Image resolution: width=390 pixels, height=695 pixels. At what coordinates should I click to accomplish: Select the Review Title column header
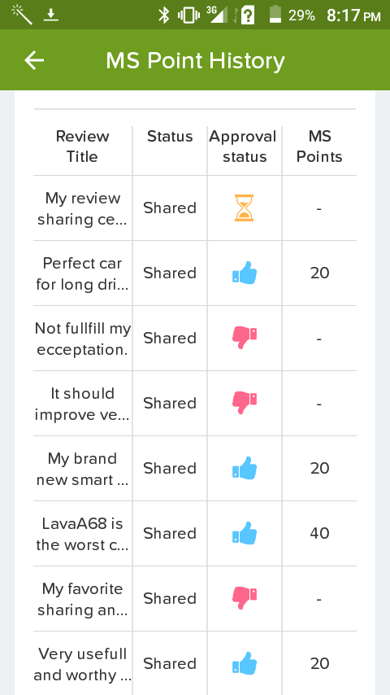tap(82, 146)
